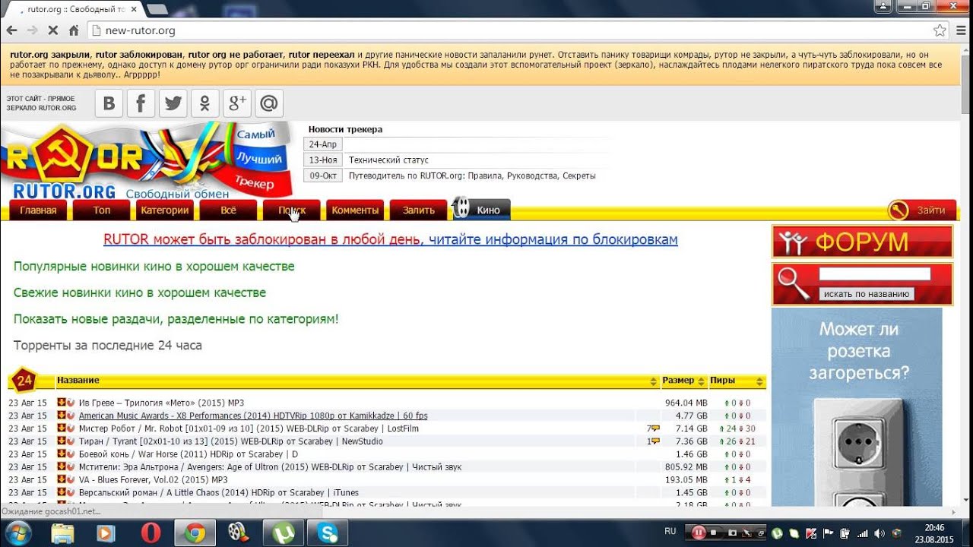Open the Chrome menu wrench icon
This screenshot has width=973, height=547.
[x=960, y=31]
